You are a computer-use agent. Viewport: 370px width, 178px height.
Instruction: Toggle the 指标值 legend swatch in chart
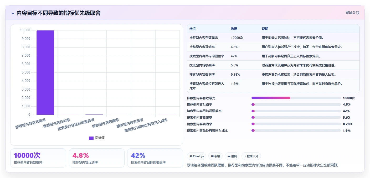91,138
